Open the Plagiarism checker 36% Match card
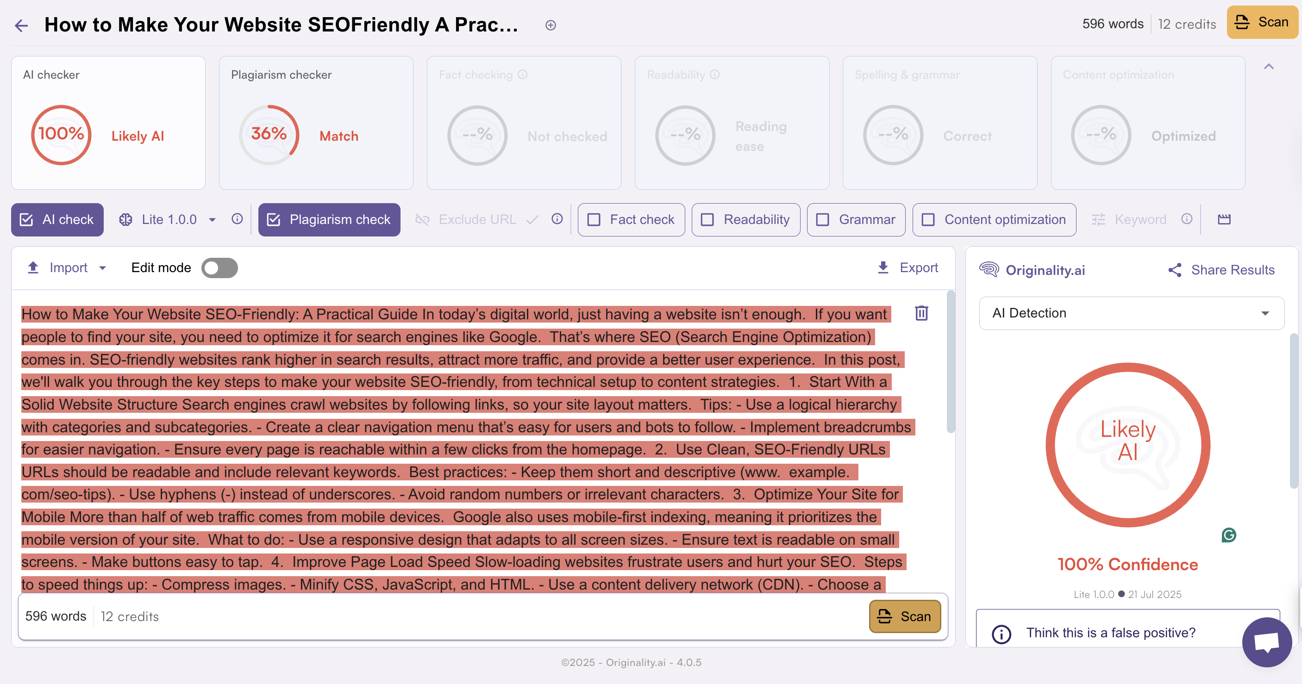The height and width of the screenshot is (684, 1302). [x=316, y=123]
